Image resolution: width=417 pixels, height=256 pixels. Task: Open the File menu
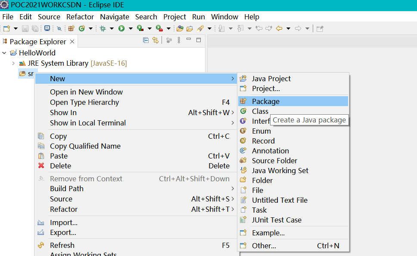8,17
